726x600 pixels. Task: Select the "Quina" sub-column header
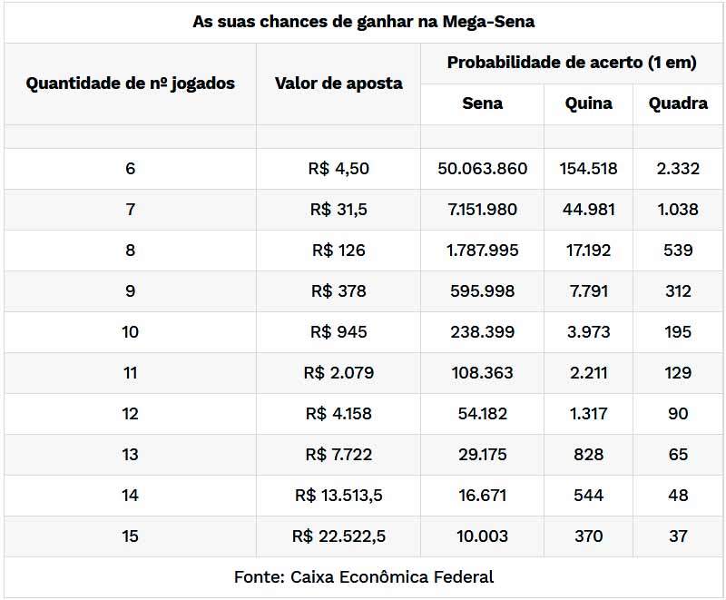[588, 103]
